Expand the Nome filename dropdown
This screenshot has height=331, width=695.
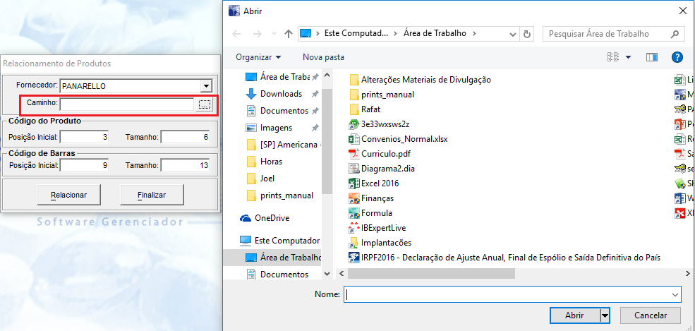click(675, 294)
